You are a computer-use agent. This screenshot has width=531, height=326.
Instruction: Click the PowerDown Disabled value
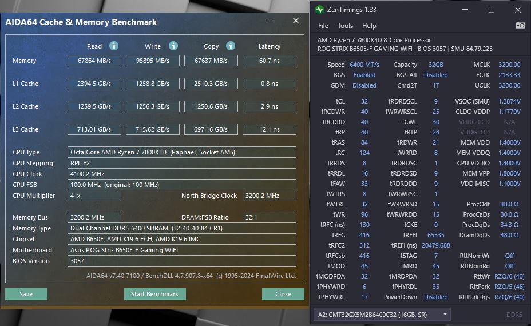(x=436, y=297)
